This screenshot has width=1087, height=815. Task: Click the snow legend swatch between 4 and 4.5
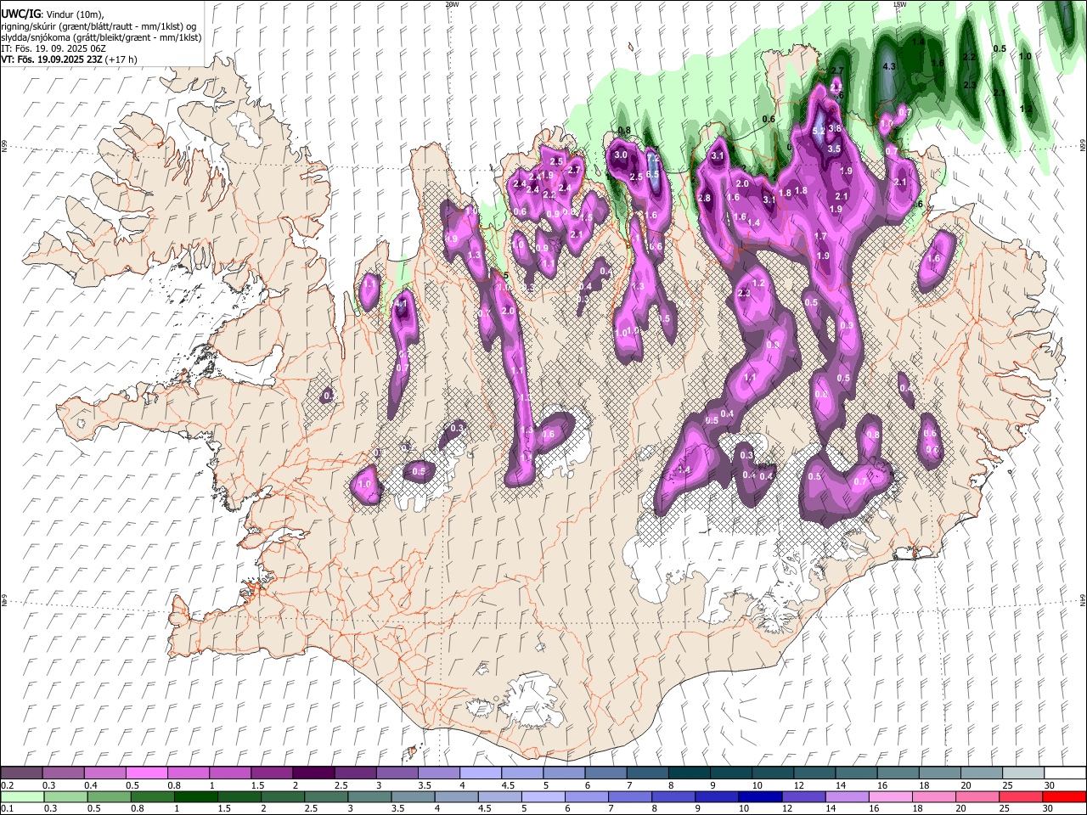tap(481, 773)
